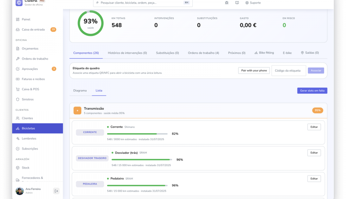
Task: Open the Próximos (0) tab
Action: (237, 53)
